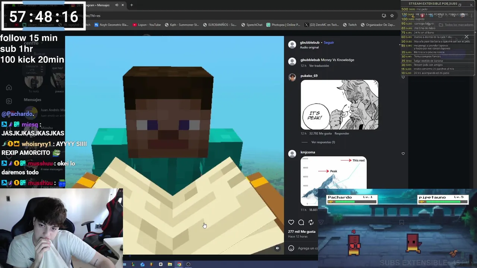Click the Minecraft reel video
The image size is (477, 268).
(x=174, y=145)
